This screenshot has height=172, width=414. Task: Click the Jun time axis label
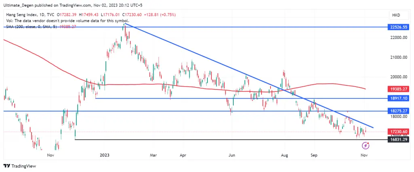(x=232, y=155)
